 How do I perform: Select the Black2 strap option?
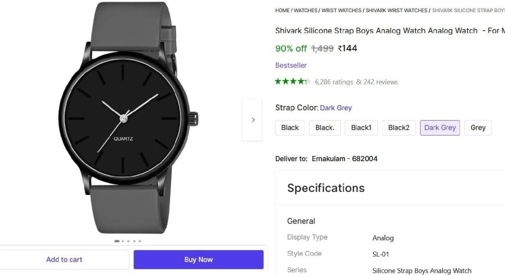pos(399,128)
